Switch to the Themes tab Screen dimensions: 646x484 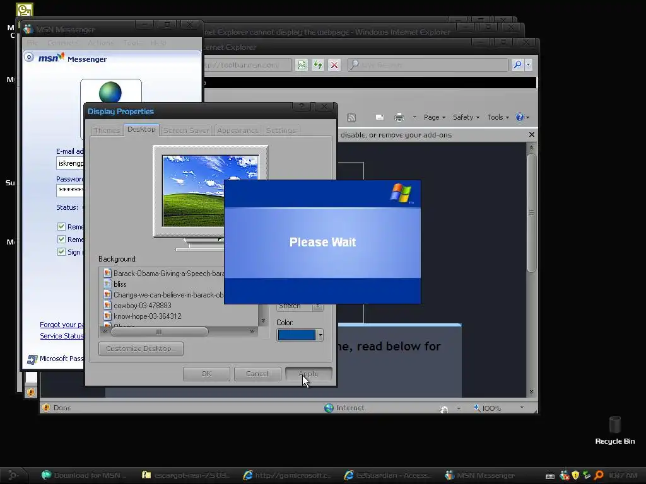pos(107,130)
